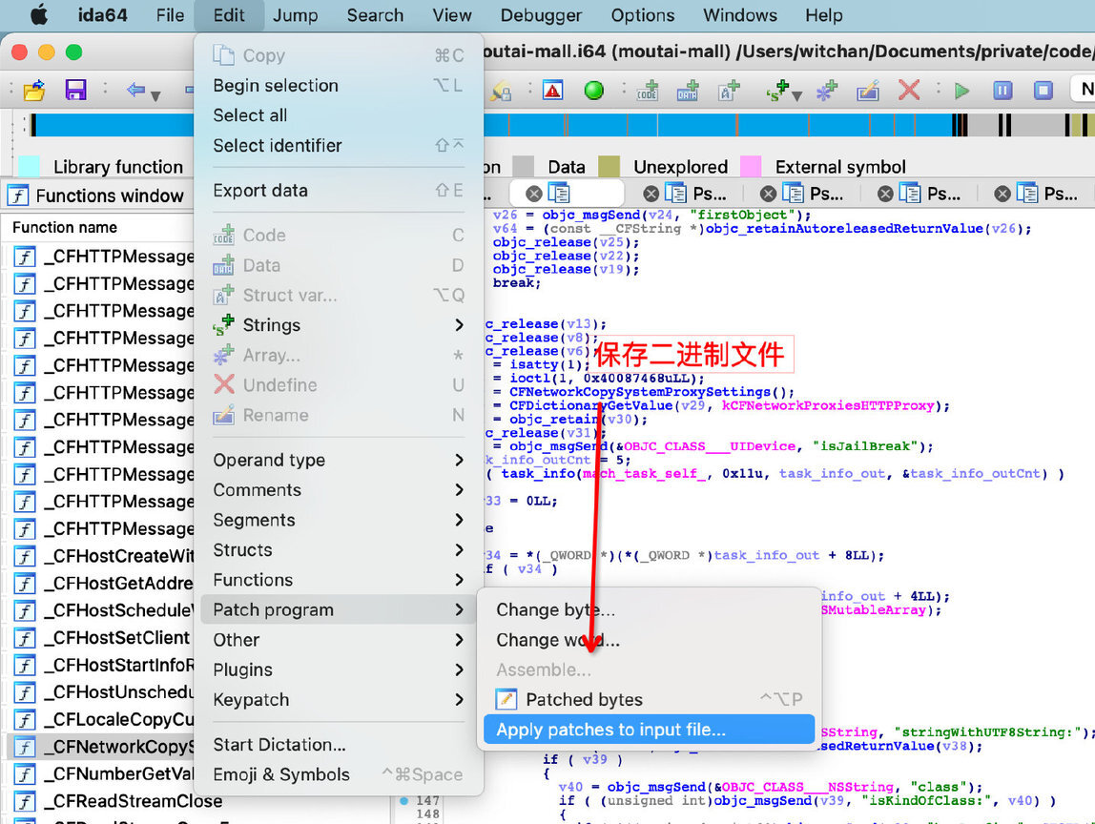This screenshot has width=1095, height=824.
Task: Open the Options menu
Action: click(643, 14)
